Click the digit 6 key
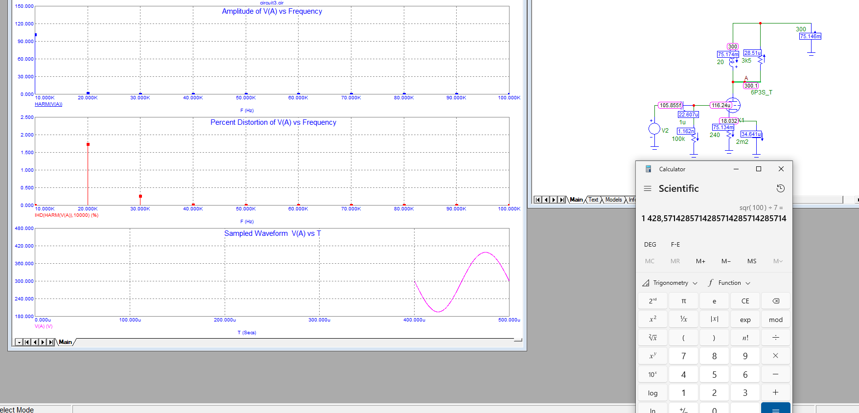This screenshot has width=859, height=413. point(745,374)
